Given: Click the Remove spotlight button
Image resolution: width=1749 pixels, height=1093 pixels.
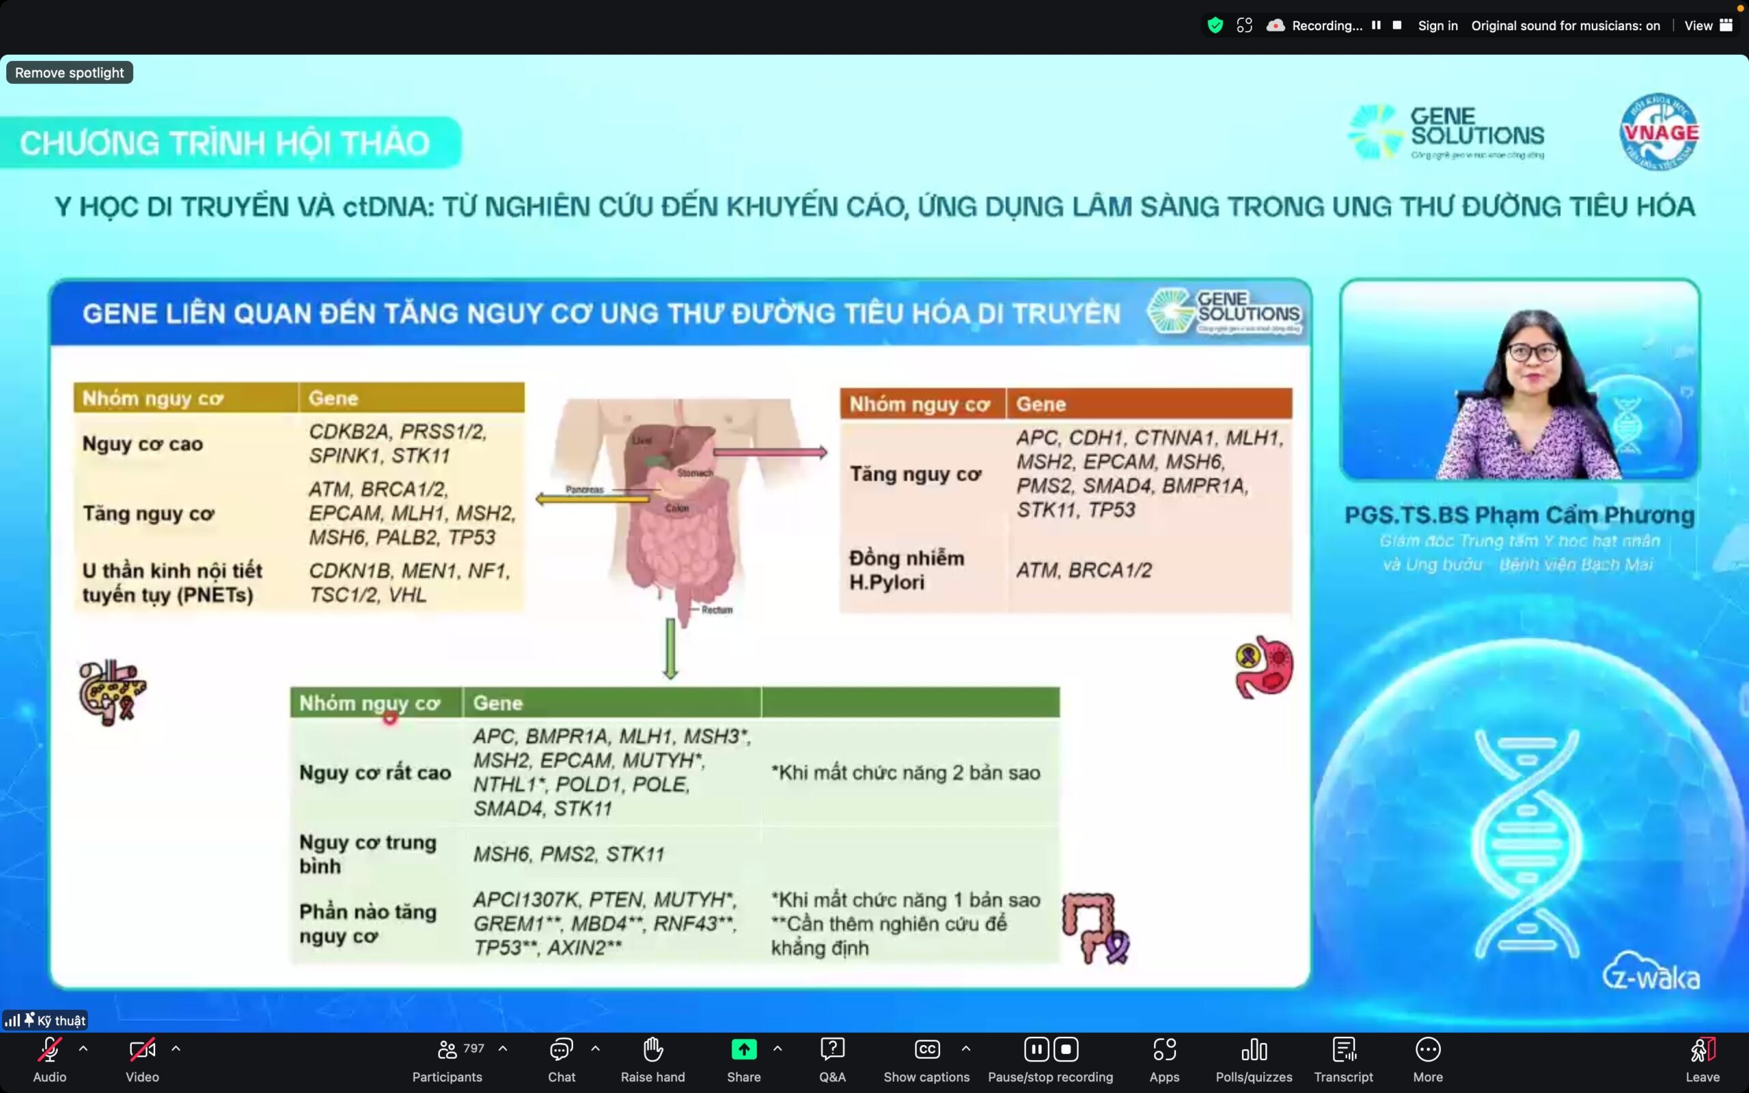Looking at the screenshot, I should pos(68,72).
